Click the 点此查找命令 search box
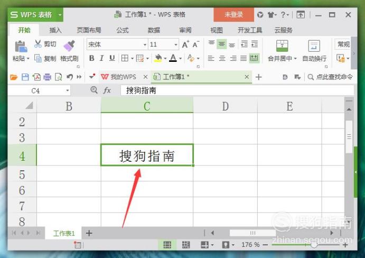 (330, 77)
